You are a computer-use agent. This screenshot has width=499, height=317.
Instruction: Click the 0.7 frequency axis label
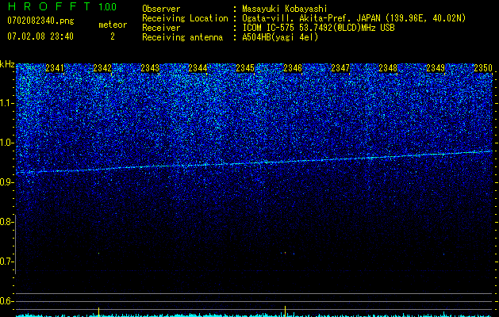pos(6,262)
